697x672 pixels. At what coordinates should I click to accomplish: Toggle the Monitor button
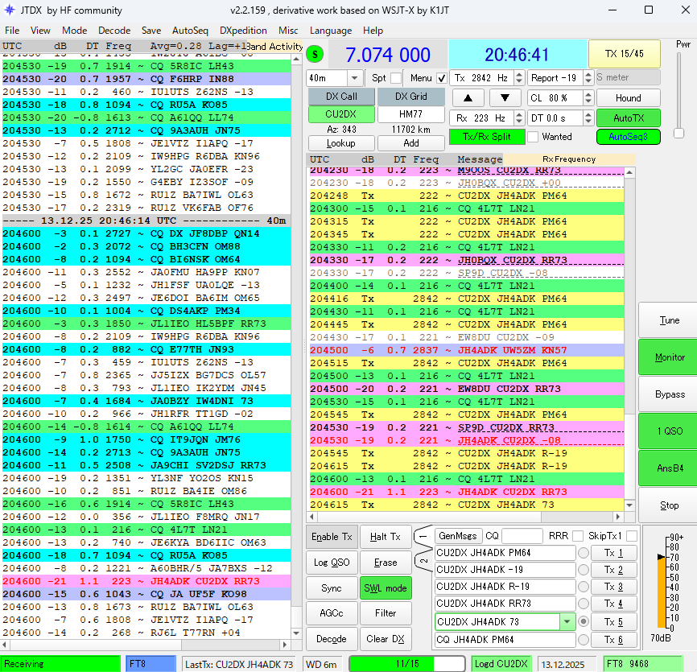[x=669, y=357]
